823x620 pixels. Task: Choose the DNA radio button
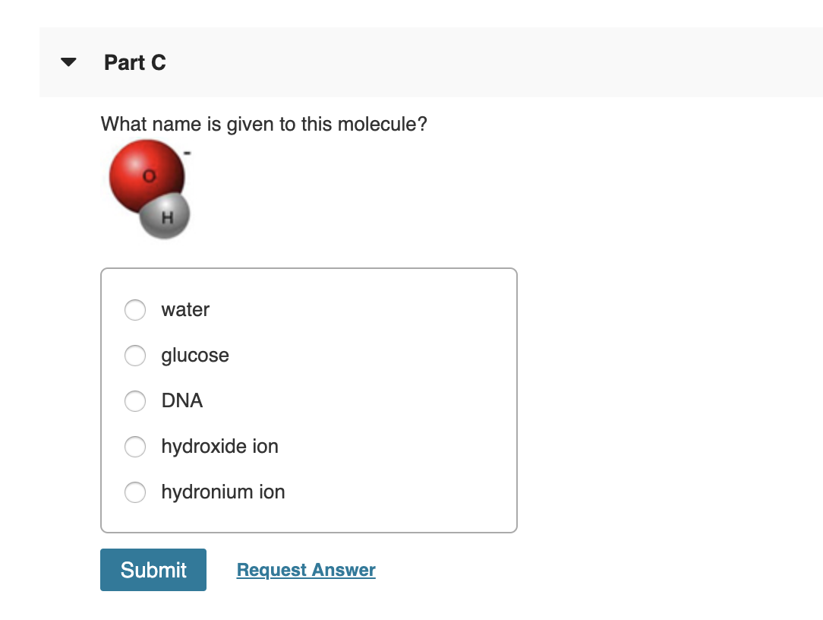(x=135, y=401)
